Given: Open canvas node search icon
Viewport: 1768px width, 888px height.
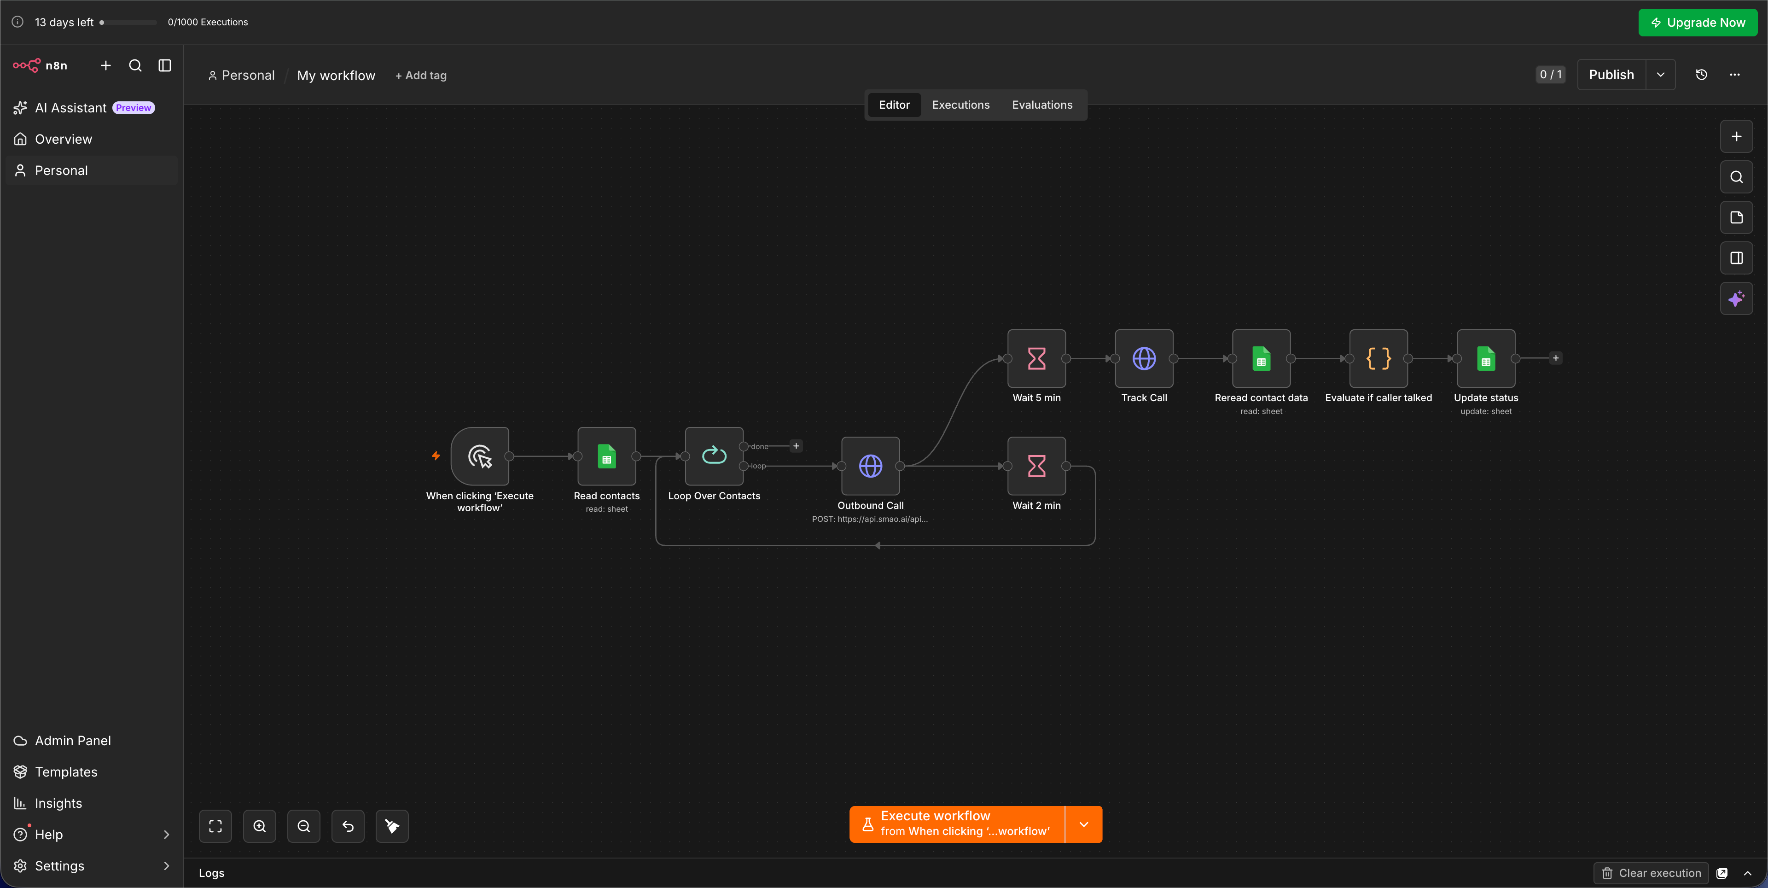Looking at the screenshot, I should [x=1736, y=177].
